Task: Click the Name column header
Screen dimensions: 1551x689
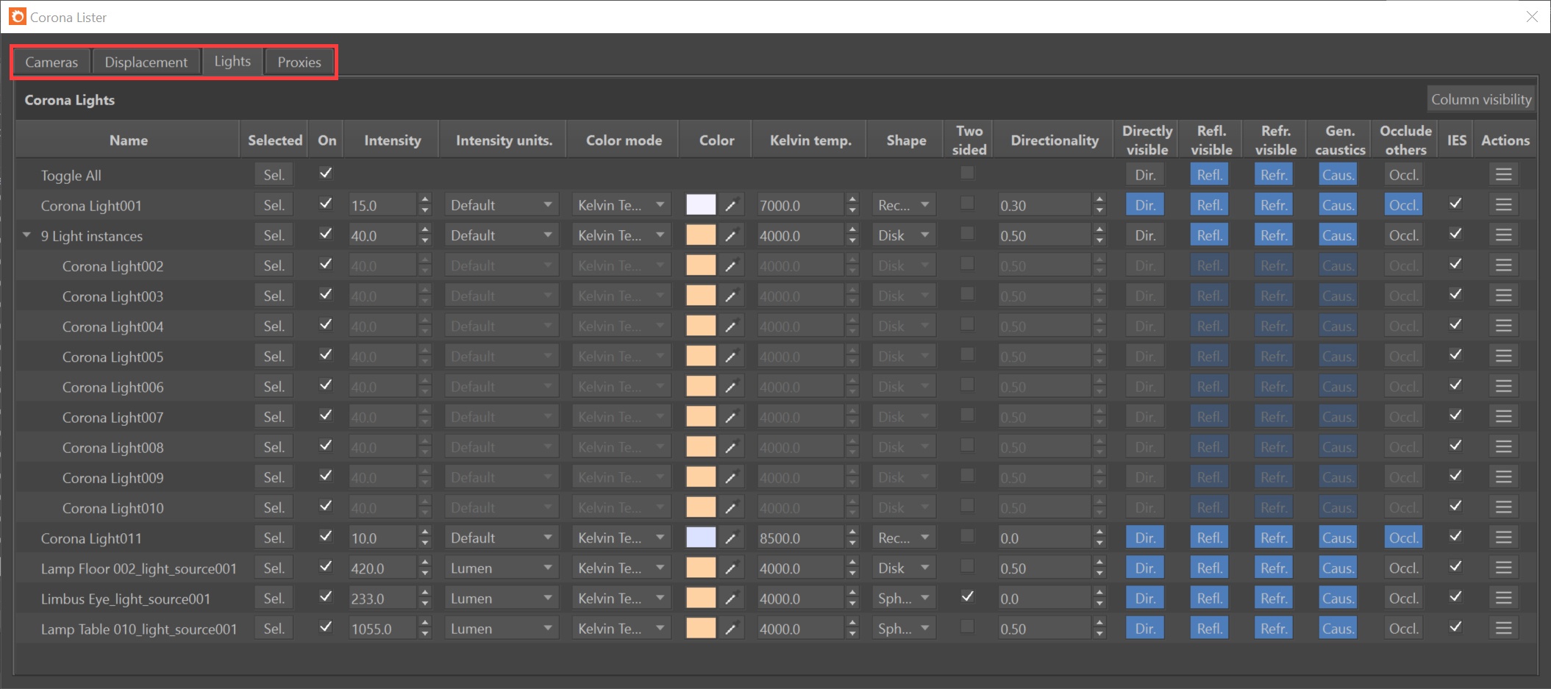Action: [x=129, y=140]
